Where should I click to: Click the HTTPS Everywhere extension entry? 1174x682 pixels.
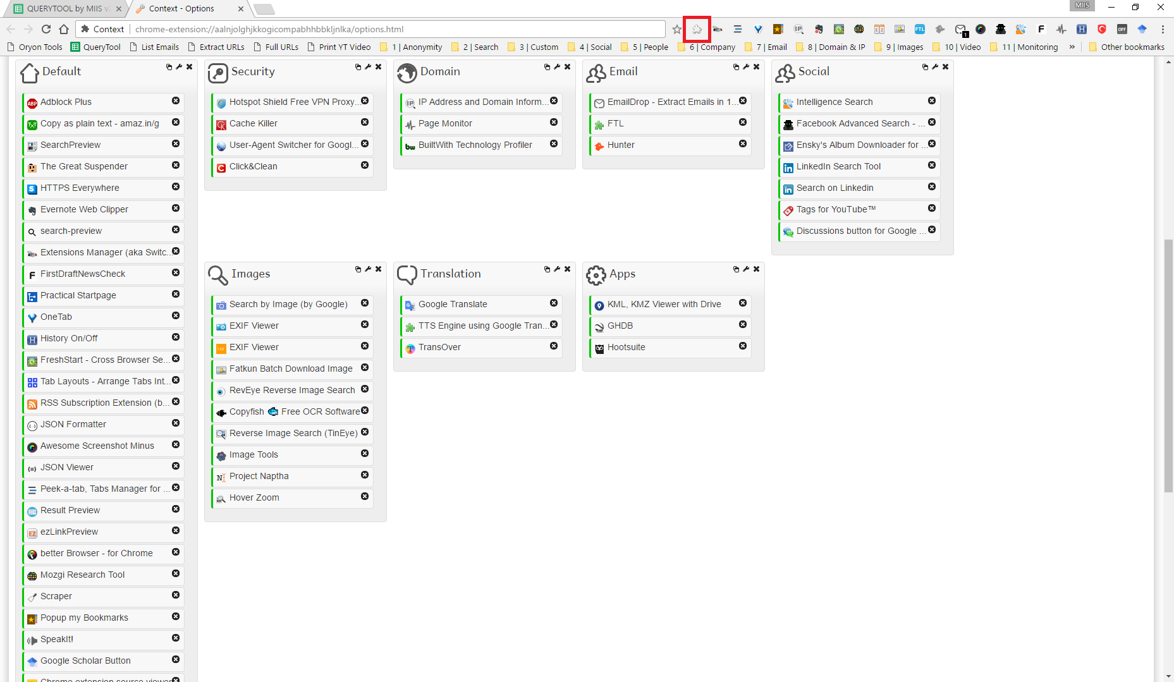point(103,188)
